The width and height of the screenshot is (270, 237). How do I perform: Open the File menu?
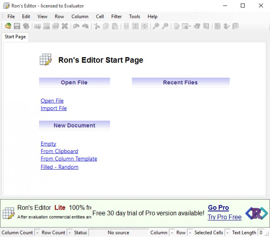click(x=11, y=16)
